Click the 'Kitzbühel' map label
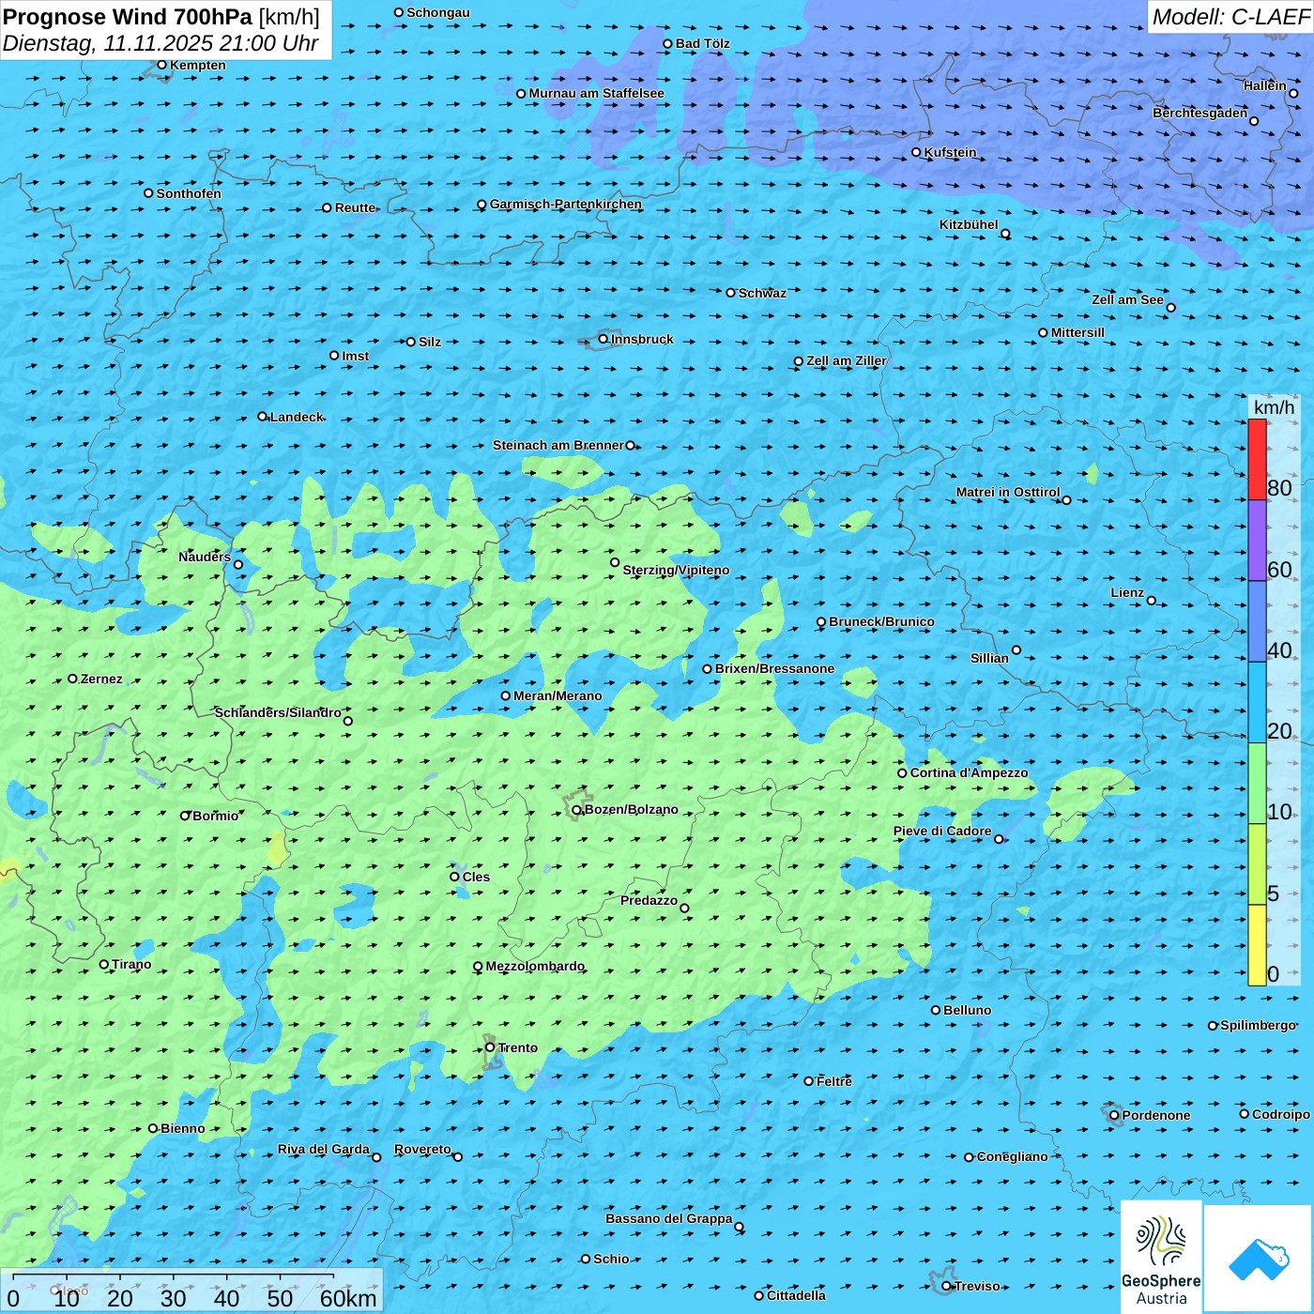This screenshot has height=1314, width=1314. coord(969,224)
